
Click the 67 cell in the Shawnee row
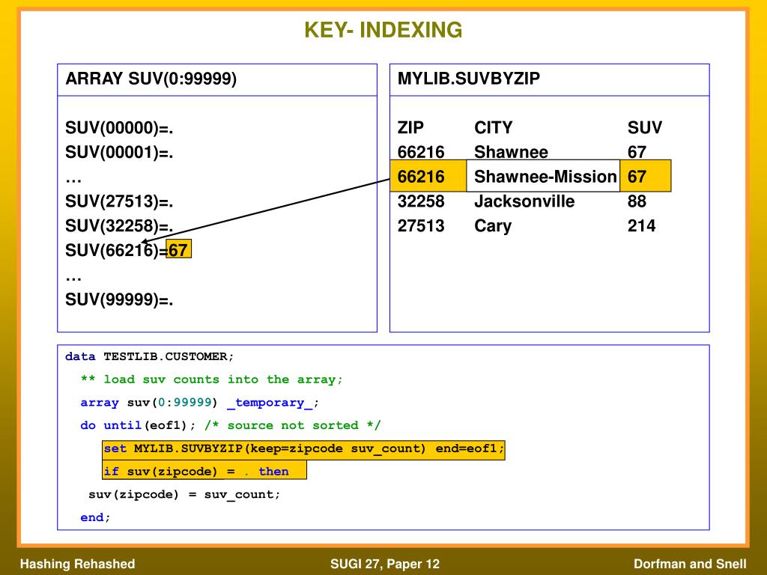click(637, 152)
